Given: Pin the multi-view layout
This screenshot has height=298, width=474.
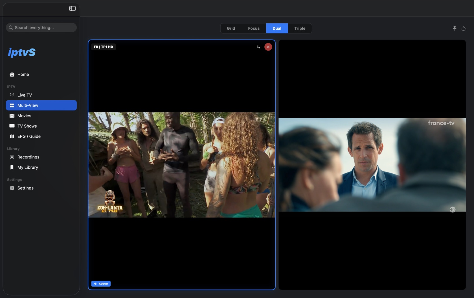Looking at the screenshot, I should pyautogui.click(x=455, y=28).
